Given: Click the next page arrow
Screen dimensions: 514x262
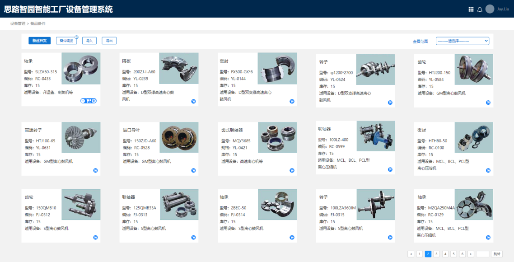Looking at the screenshot, I should [471, 254].
